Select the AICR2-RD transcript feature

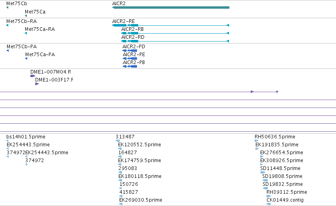175,41
